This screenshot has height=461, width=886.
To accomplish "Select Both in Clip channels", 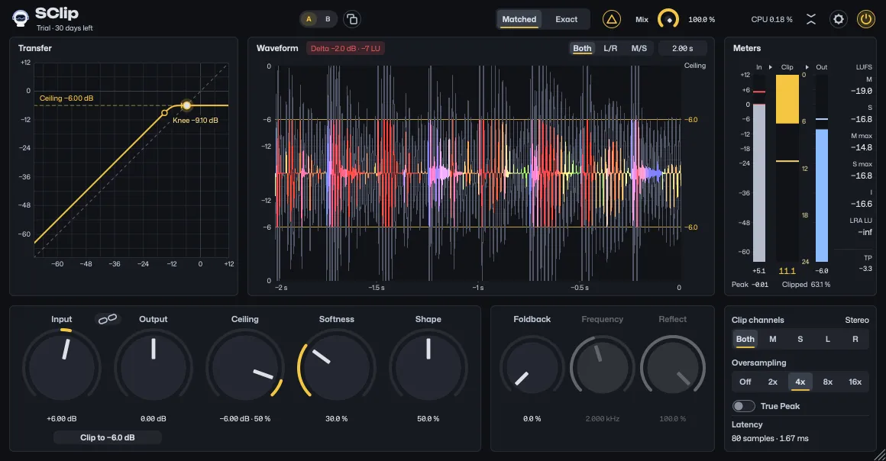I will point(745,339).
